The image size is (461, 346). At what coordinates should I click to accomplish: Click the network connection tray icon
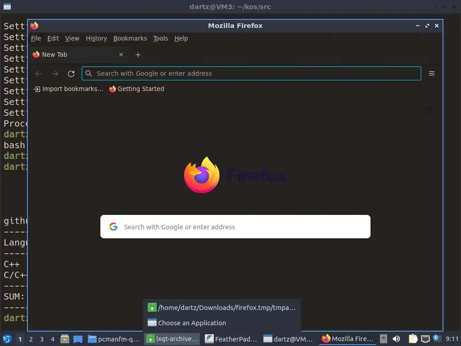pyautogui.click(x=425, y=339)
